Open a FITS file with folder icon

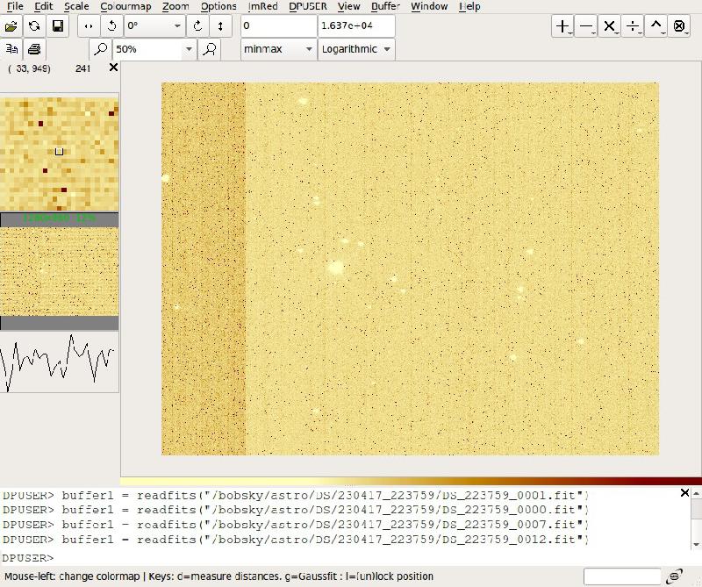click(x=11, y=26)
